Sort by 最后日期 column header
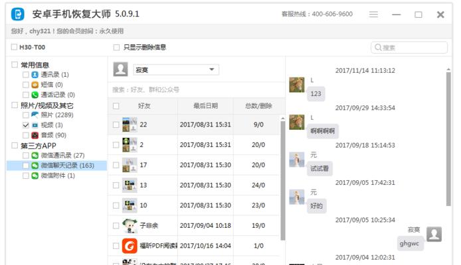Image resolution: width=461 pixels, height=265 pixels. point(205,106)
